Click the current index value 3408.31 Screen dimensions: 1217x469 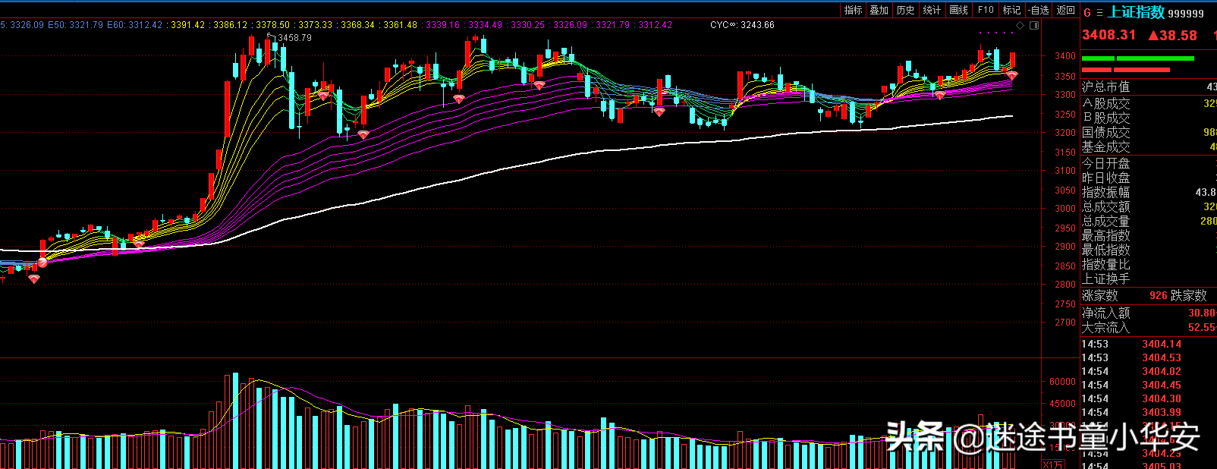click(1109, 35)
